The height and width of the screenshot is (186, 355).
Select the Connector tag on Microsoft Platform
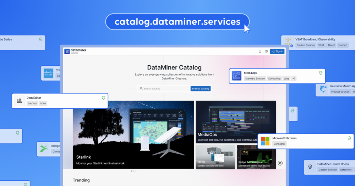(x=279, y=144)
